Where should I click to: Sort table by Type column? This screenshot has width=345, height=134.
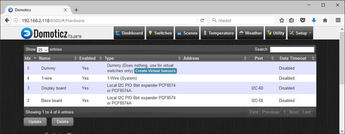(143, 58)
